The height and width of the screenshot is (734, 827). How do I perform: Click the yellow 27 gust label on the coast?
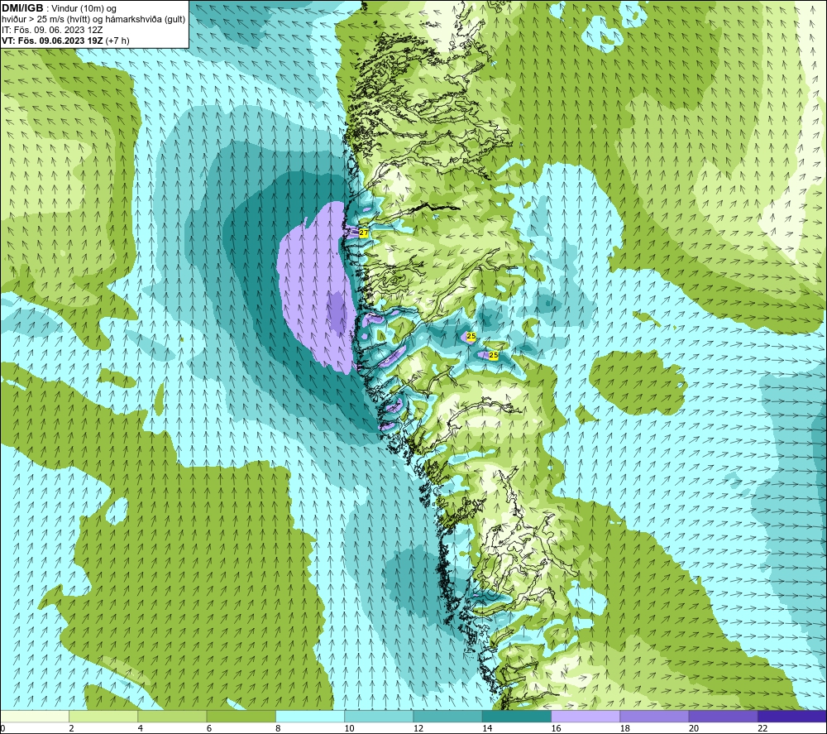coord(363,233)
